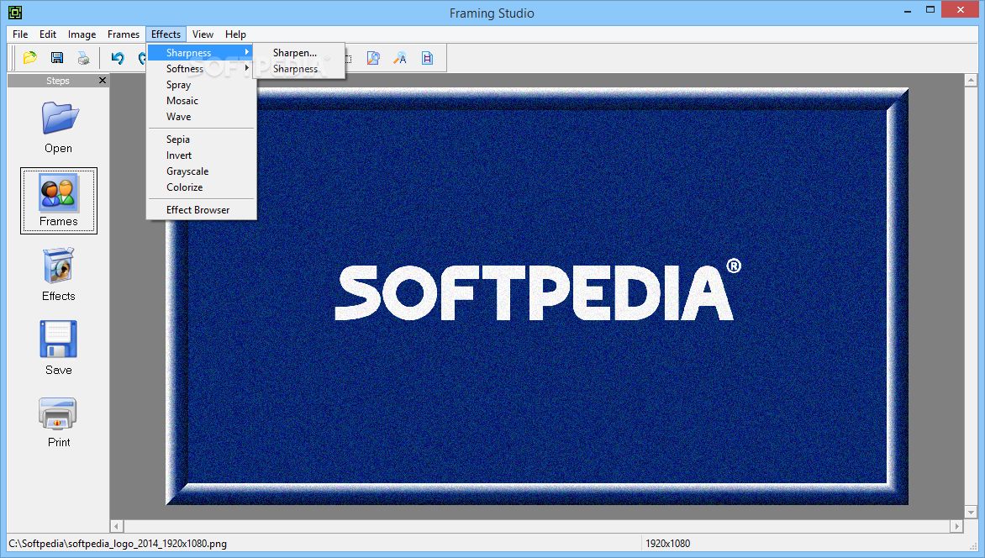
Task: Apply the Grayscale effect
Action: click(x=201, y=171)
